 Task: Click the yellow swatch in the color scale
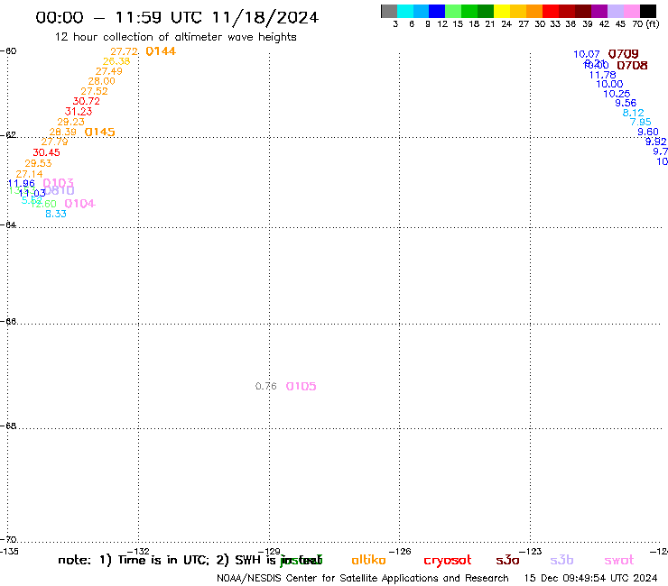(502, 11)
